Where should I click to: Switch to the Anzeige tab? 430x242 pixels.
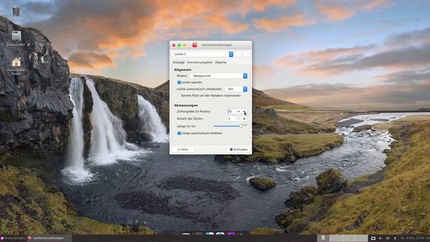point(179,63)
